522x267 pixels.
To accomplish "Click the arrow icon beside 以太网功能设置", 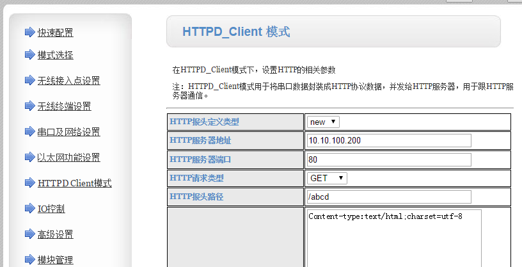I will [x=29, y=157].
